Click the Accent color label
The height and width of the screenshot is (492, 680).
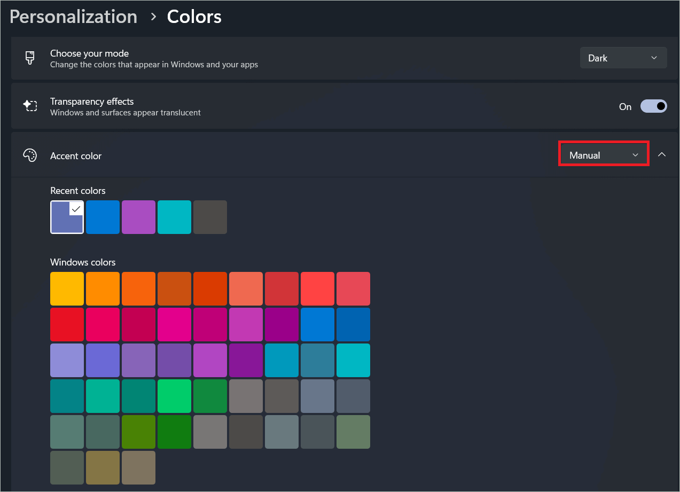[76, 156]
